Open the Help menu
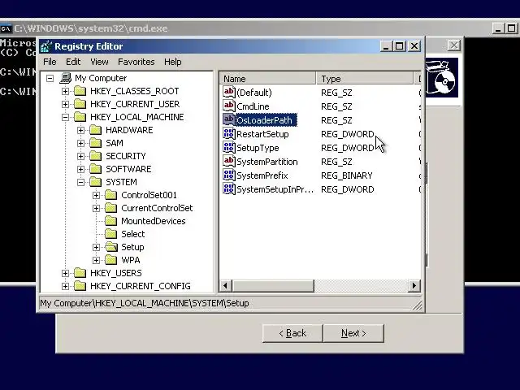520x390 pixels. point(172,62)
